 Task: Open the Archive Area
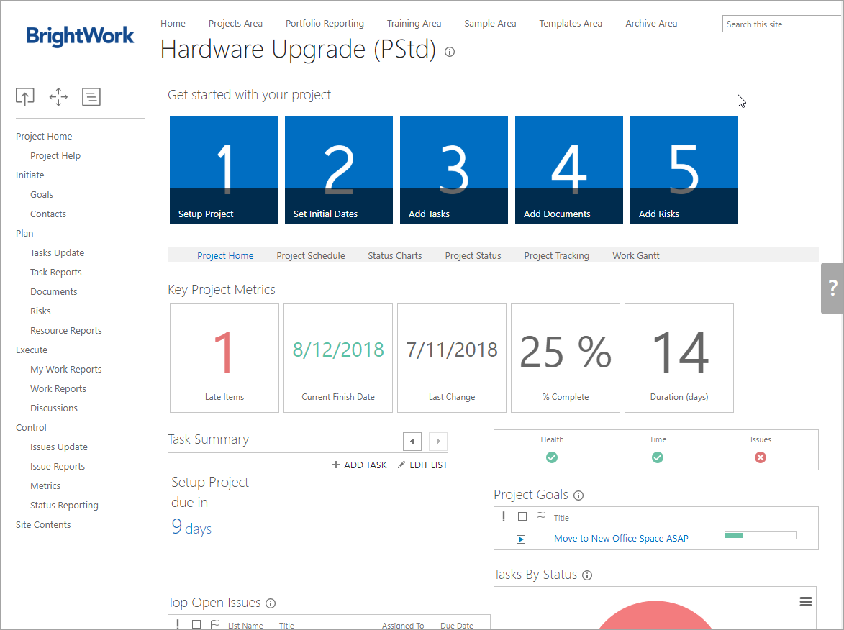(x=650, y=24)
